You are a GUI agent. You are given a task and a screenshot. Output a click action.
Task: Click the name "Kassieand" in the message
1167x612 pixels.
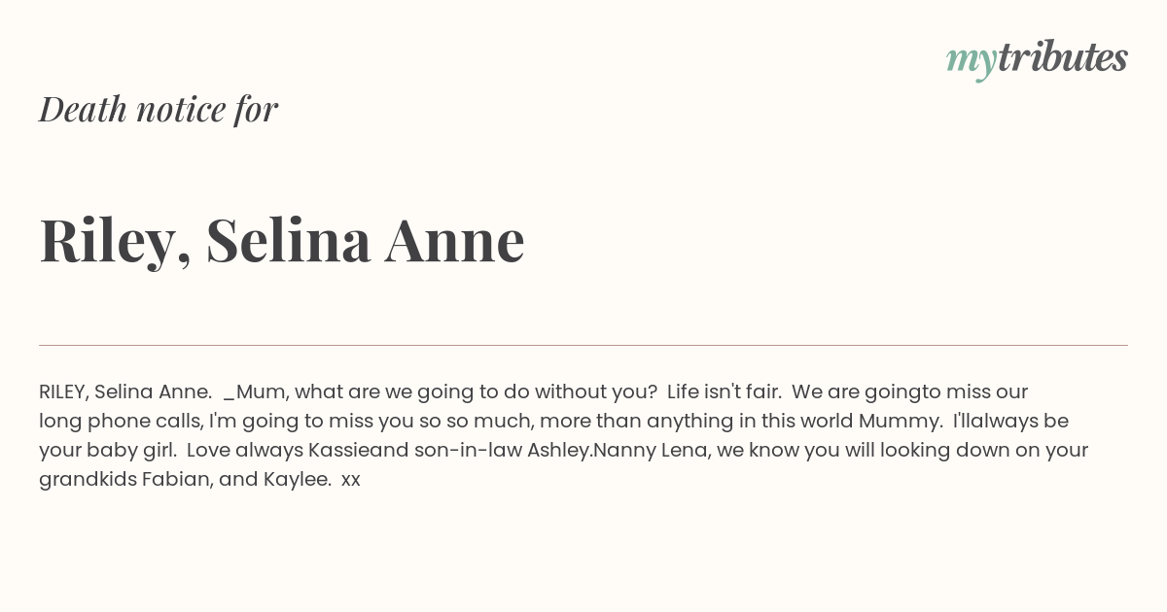(358, 451)
